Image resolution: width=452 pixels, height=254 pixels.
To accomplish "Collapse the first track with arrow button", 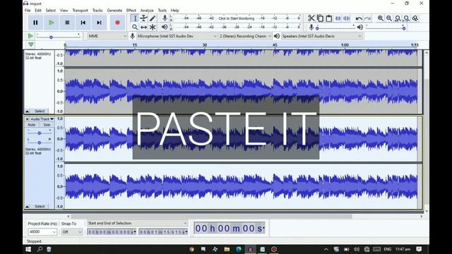I will (28, 111).
